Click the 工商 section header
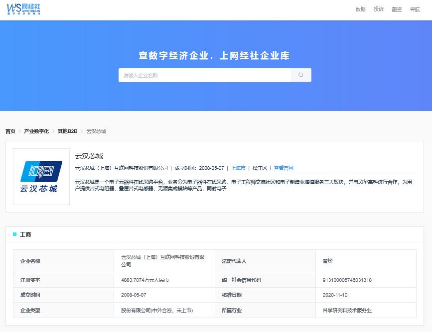Screen dimensions: 432x332 tap(25, 234)
